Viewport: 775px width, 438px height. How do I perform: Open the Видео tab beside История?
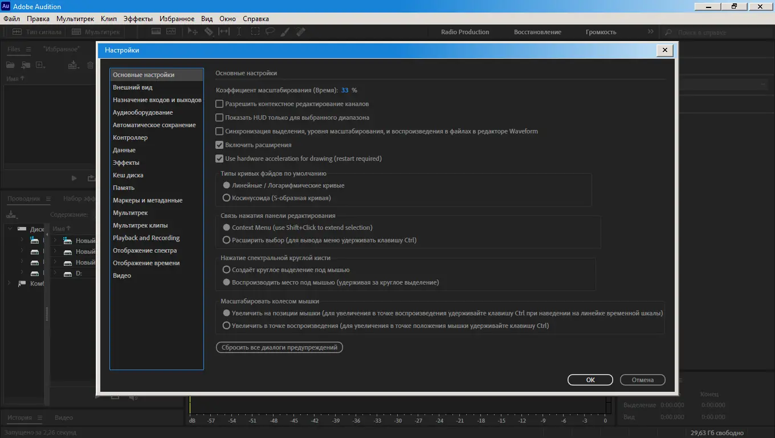pyautogui.click(x=64, y=417)
